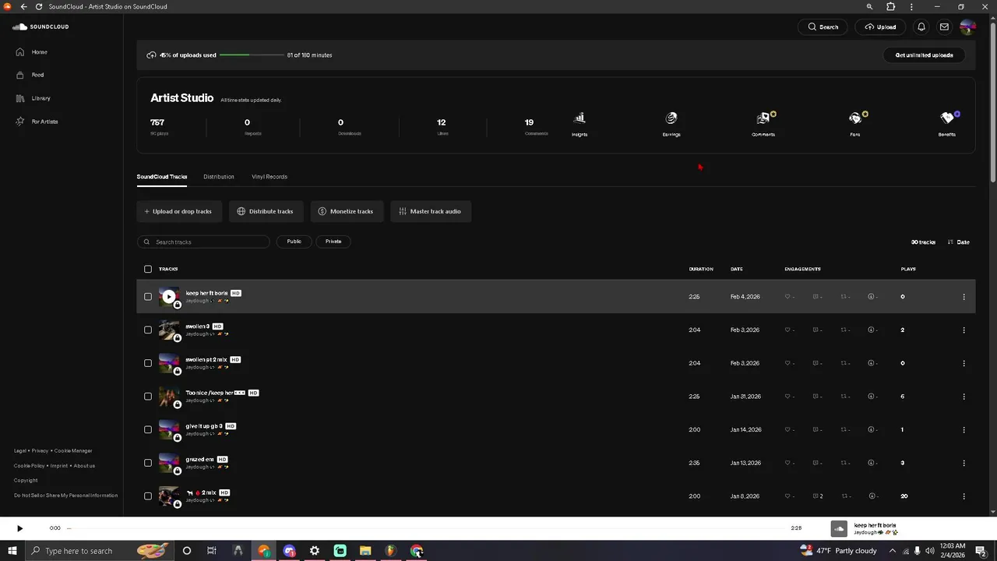Image resolution: width=997 pixels, height=561 pixels.
Task: Open more options for 'swollen 3'
Action: (x=964, y=330)
